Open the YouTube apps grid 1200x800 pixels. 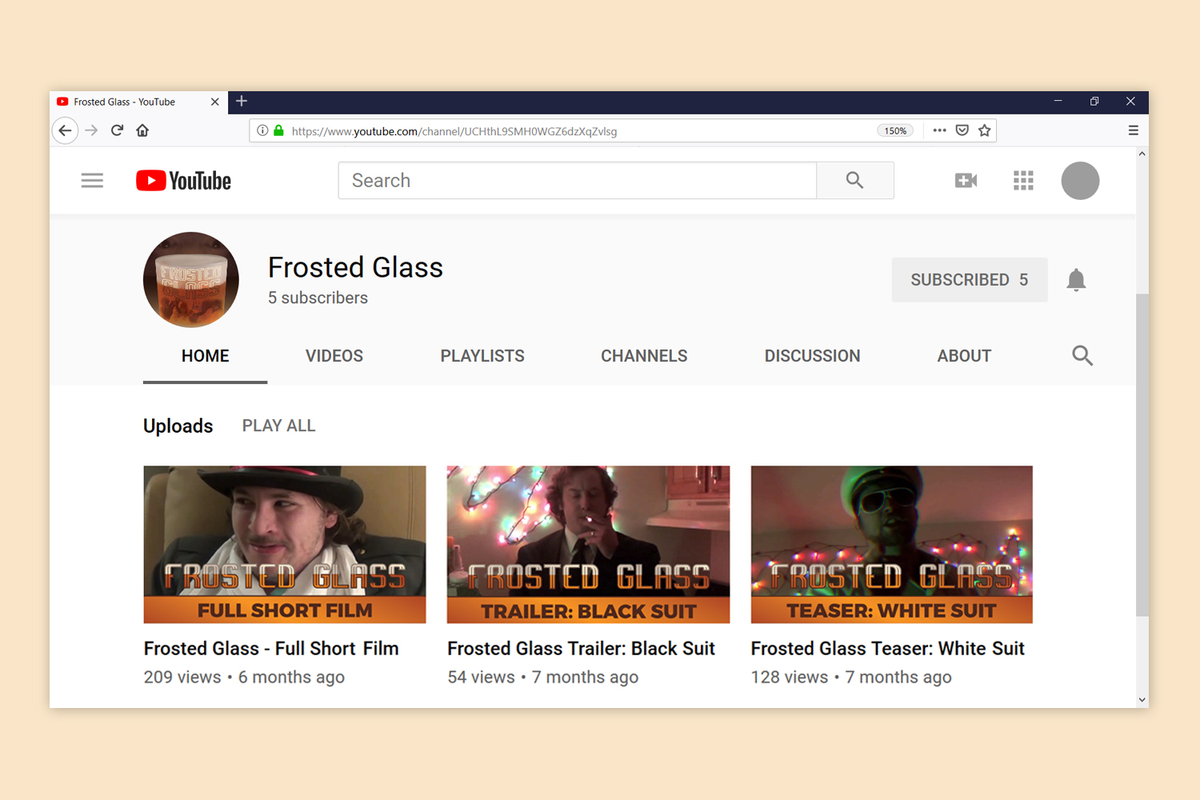[x=1023, y=181]
